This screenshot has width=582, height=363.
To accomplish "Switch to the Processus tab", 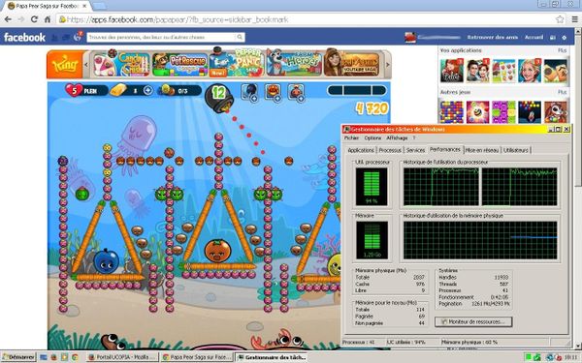I will click(390, 150).
